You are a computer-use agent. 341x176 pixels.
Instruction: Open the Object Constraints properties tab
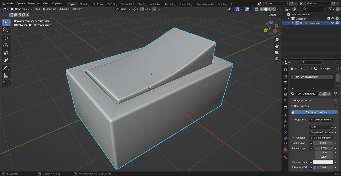285,138
